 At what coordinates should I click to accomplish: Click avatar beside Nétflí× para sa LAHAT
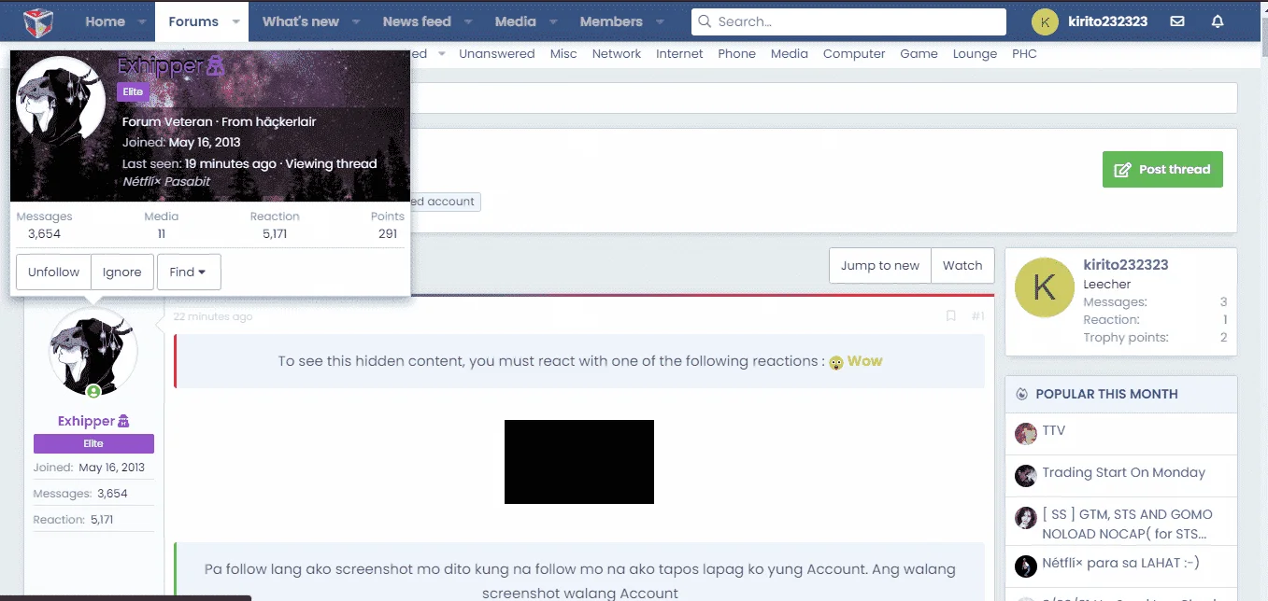pos(1026,566)
